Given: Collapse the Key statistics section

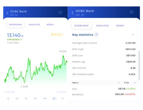Looking at the screenshot, I should [x=133, y=35].
